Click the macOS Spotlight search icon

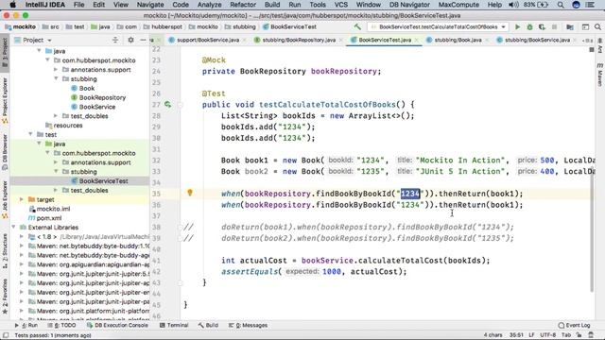click(x=561, y=5)
